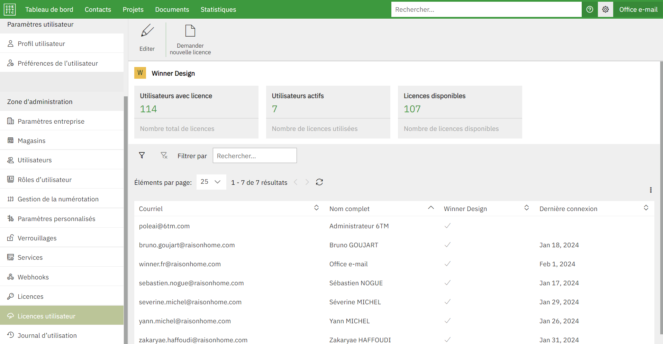This screenshot has width=663, height=344.
Task: Click Demander nouvelle licence document icon
Action: coord(190,31)
